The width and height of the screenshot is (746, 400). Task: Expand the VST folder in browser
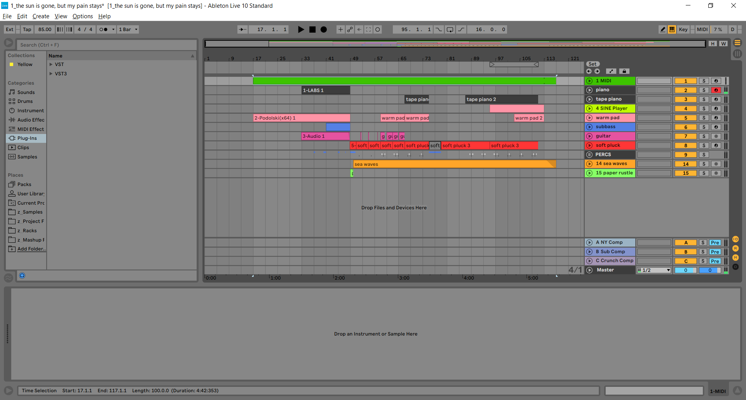tap(51, 64)
